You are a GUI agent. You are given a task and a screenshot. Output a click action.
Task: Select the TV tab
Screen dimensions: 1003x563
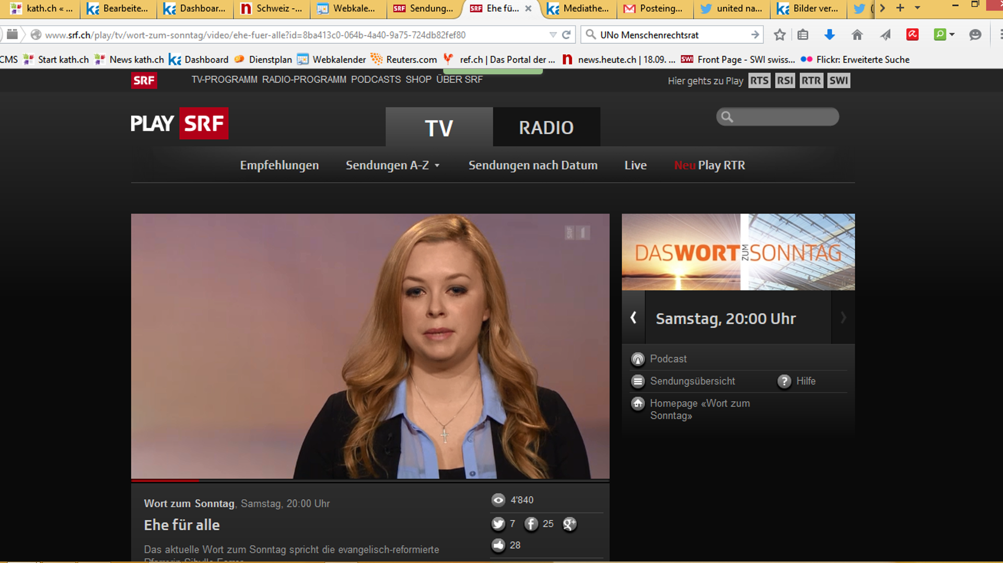[439, 127]
